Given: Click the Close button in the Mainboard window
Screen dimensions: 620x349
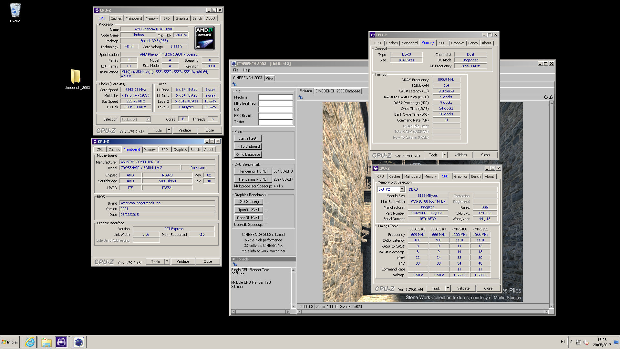Looking at the screenshot, I should coord(208,261).
